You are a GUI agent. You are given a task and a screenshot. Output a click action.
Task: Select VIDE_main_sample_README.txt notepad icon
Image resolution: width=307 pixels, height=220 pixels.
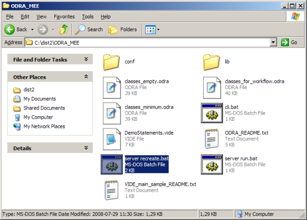[112, 190]
